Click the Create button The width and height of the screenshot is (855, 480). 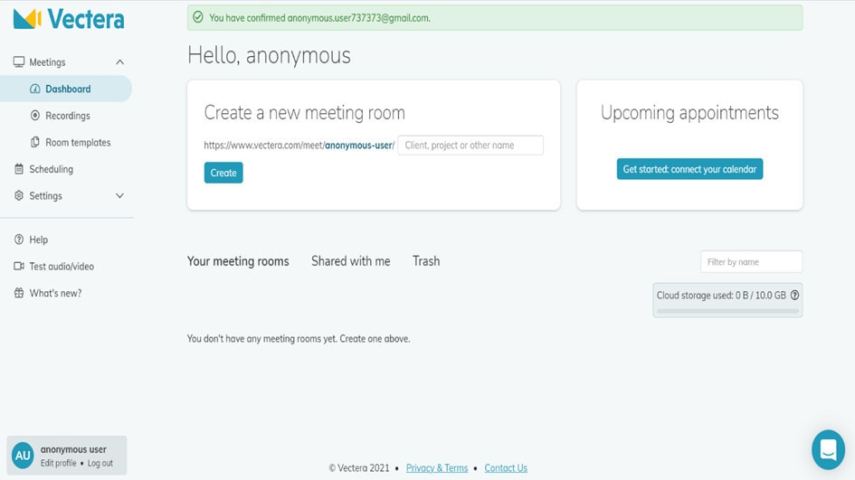click(223, 173)
